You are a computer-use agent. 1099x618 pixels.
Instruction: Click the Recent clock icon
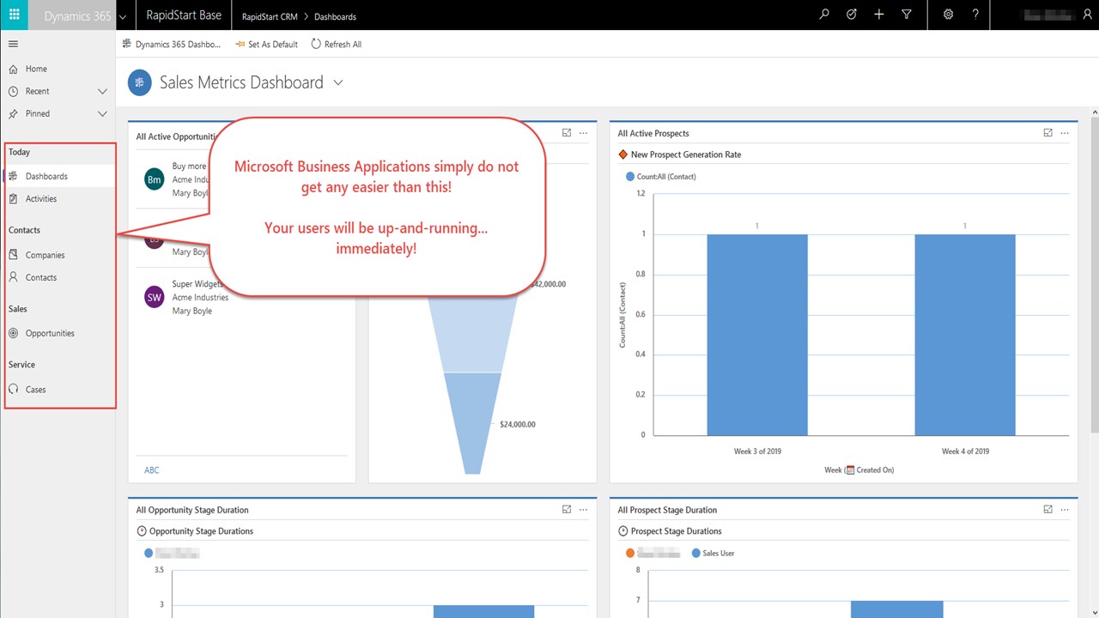(13, 91)
